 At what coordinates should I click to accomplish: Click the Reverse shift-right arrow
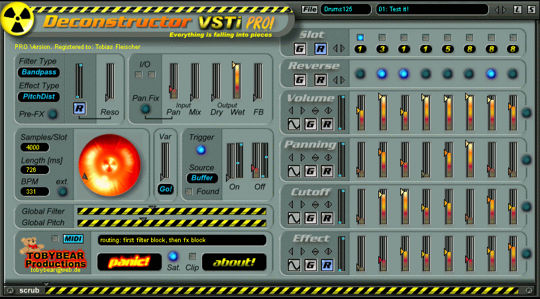click(x=343, y=80)
